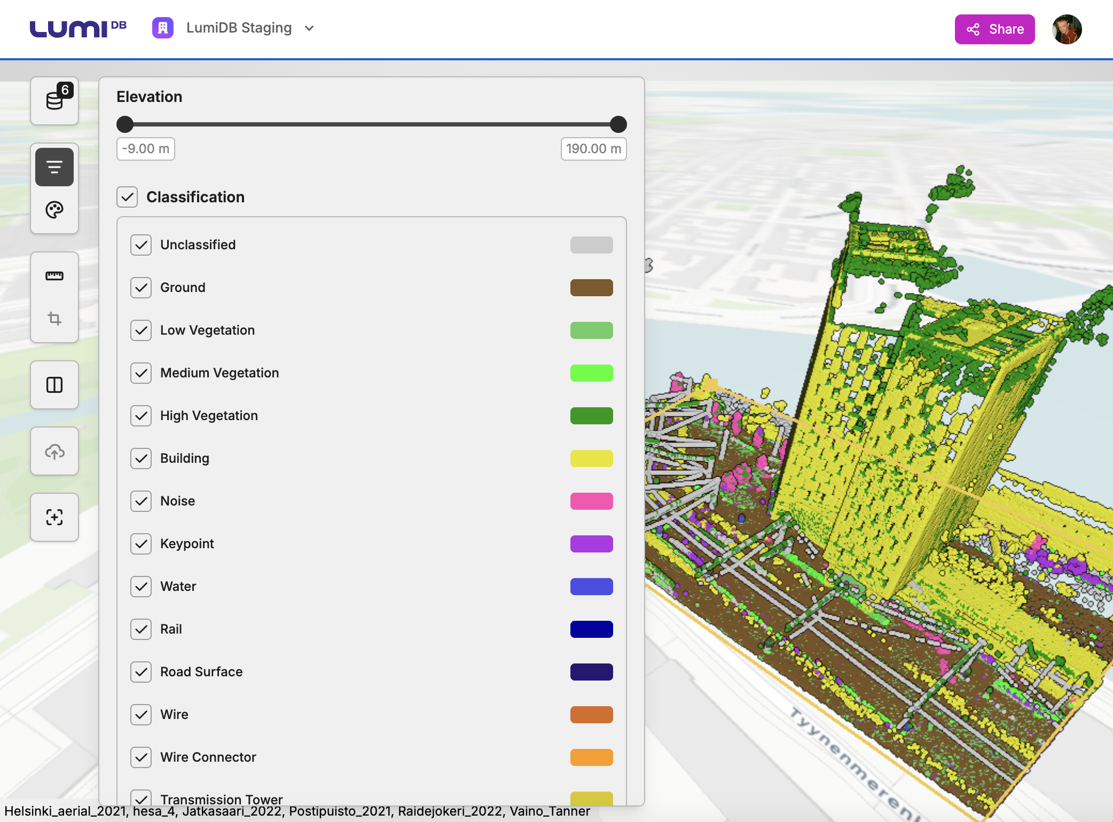Select the ruler measurement tool

click(54, 276)
